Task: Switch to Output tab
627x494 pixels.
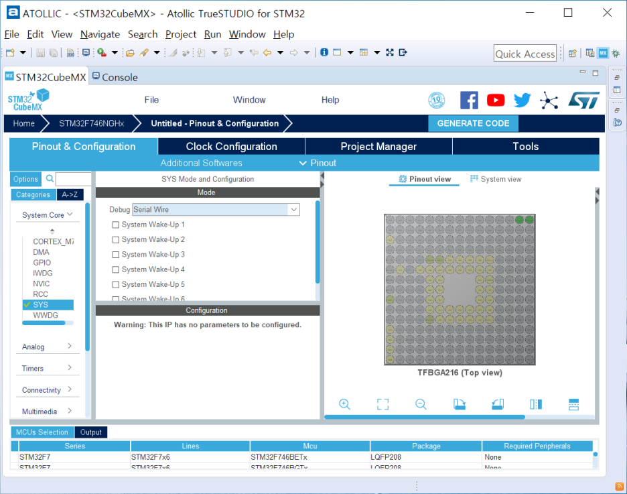Action: pyautogui.click(x=91, y=432)
